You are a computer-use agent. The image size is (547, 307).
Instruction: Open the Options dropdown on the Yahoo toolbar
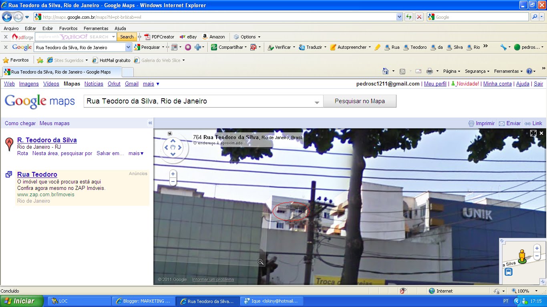pos(247,36)
